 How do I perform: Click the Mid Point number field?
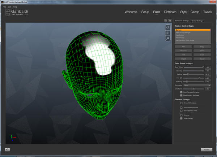tap(208, 89)
